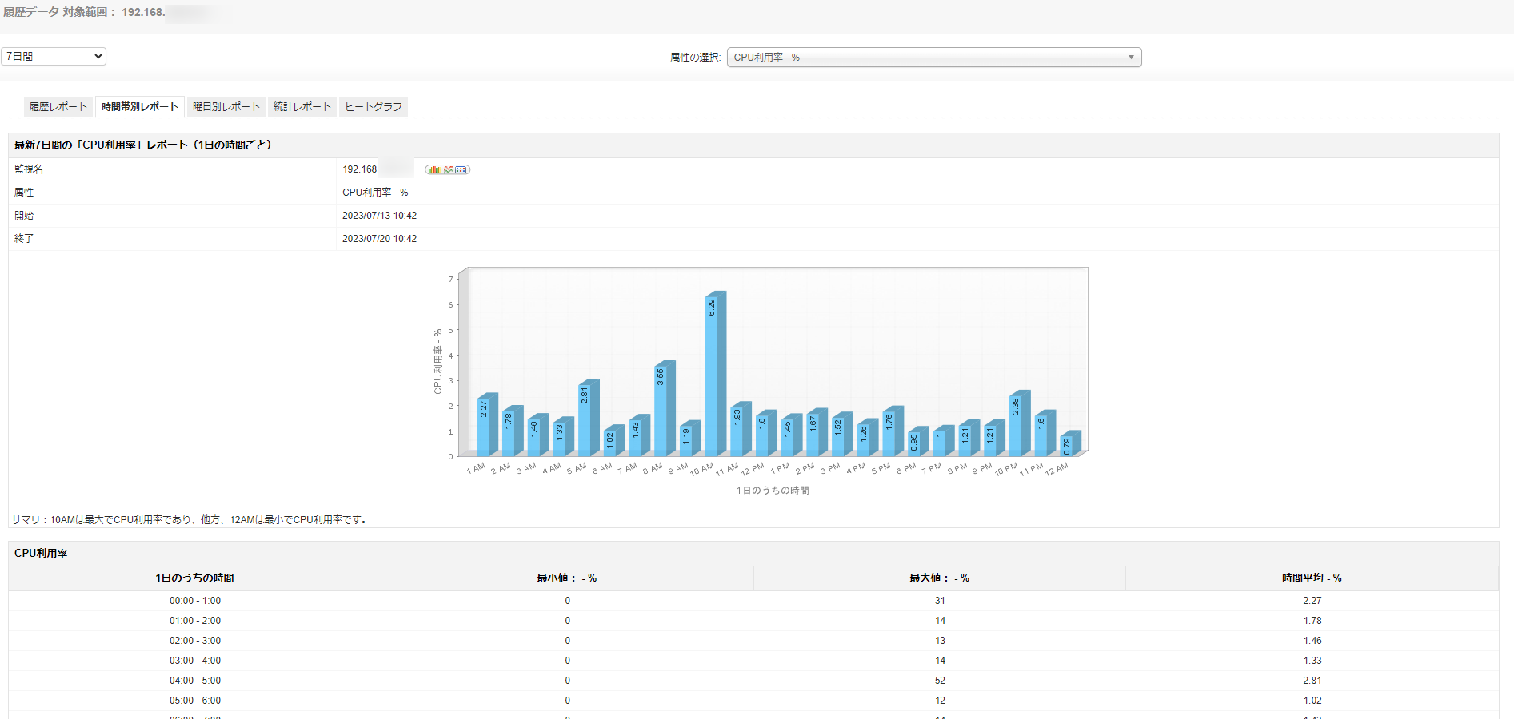The width and height of the screenshot is (1514, 719).
Task: Open the line graph icon beside the monitor name
Action: [x=448, y=169]
